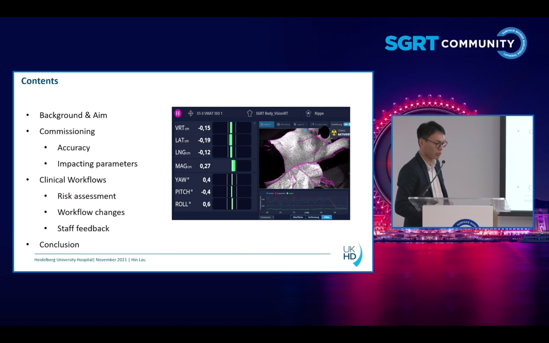Click the isocenter crosshair icon
This screenshot has width=549, height=343.
coord(191,113)
